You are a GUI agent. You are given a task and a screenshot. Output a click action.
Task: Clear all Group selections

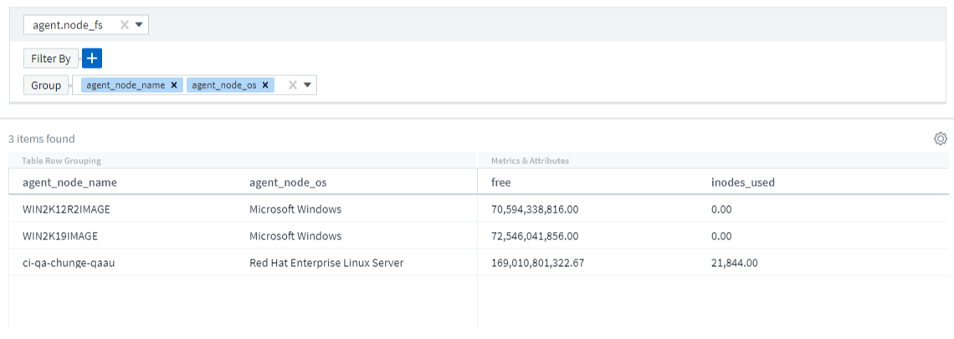click(x=292, y=85)
